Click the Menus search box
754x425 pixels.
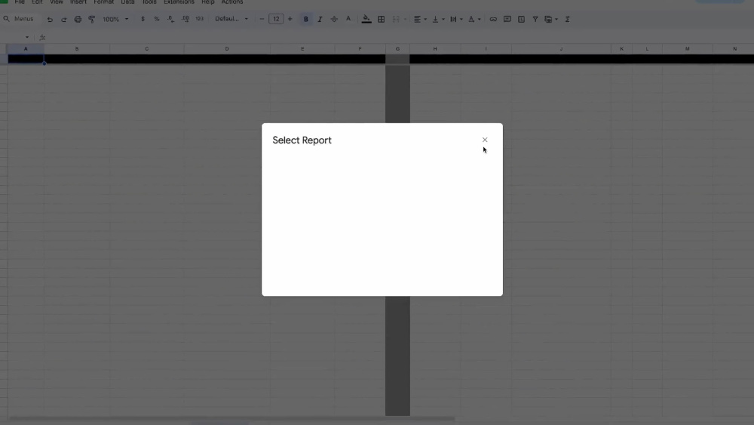click(x=20, y=19)
